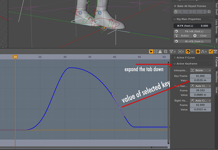Open the Tool Shelf sidebar tab
The height and width of the screenshot is (150, 218).
point(216,9)
